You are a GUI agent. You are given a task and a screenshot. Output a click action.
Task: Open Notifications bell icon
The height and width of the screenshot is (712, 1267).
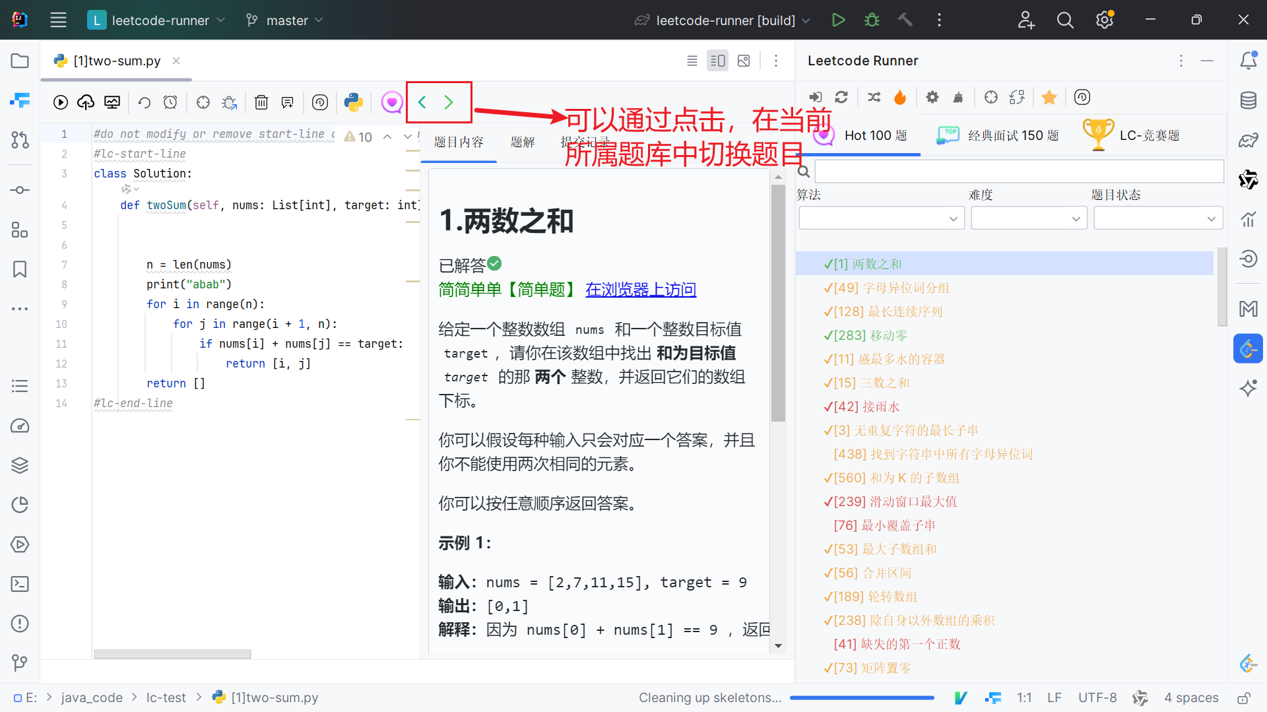(x=1248, y=61)
